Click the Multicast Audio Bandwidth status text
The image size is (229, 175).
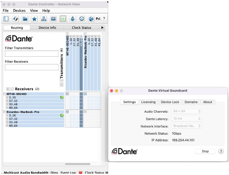31,173
